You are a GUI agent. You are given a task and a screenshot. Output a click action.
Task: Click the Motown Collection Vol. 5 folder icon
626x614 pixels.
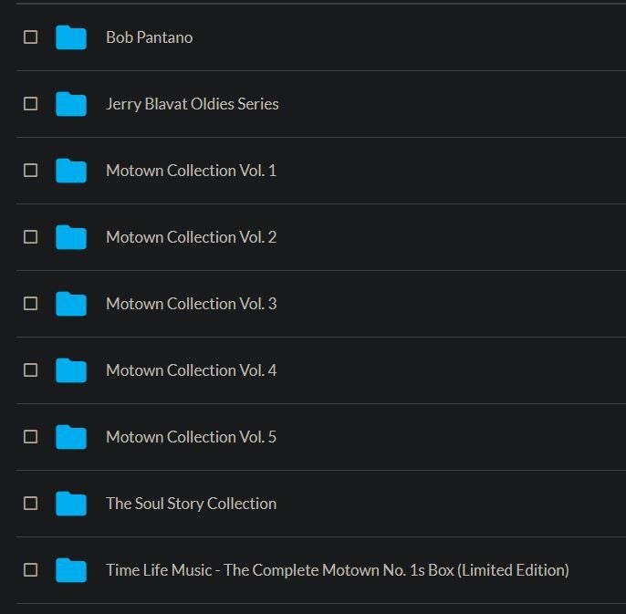(70, 437)
